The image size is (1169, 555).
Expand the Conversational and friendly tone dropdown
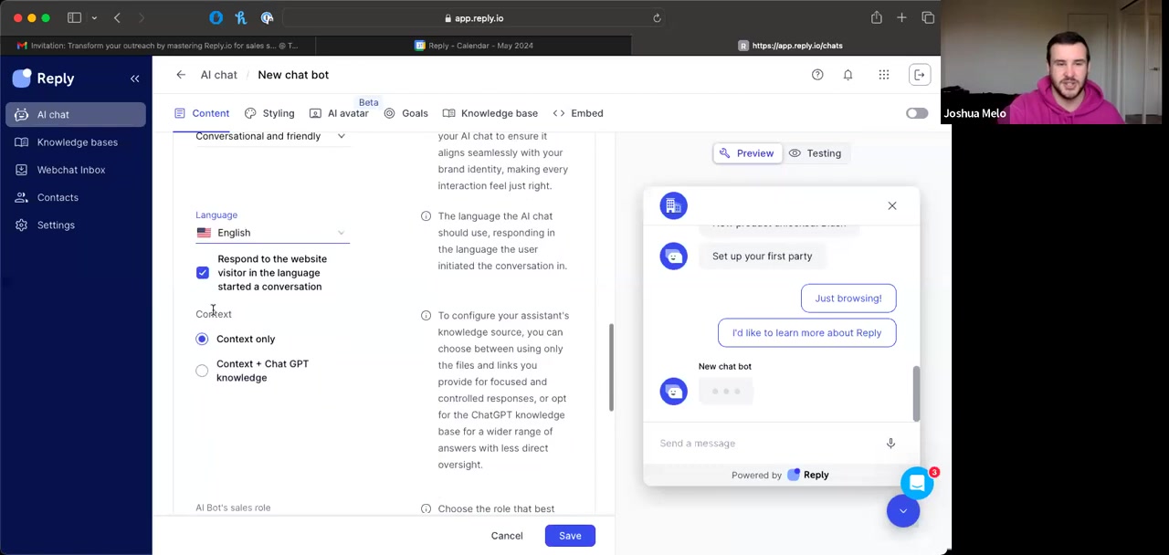pyautogui.click(x=271, y=136)
